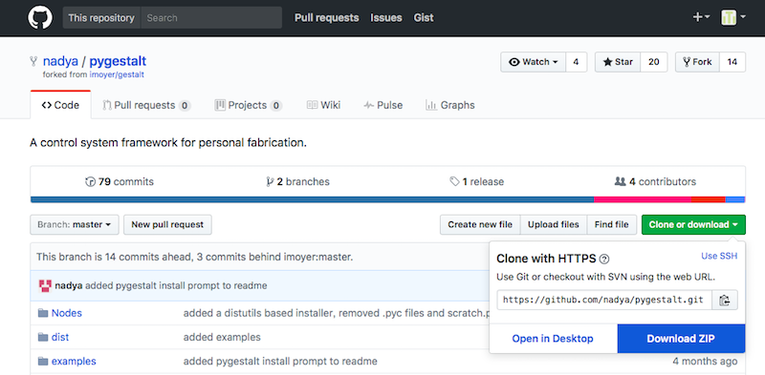Image resolution: width=765 pixels, height=375 pixels.
Task: Open nadya commit author link
Action: (69, 286)
